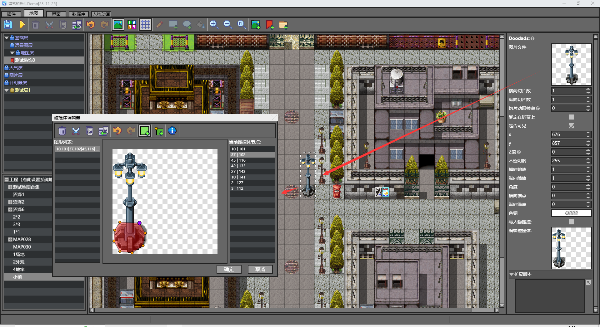The width and height of the screenshot is (600, 327).
Task: Switch to the 数据库 tab
Action: [79, 14]
